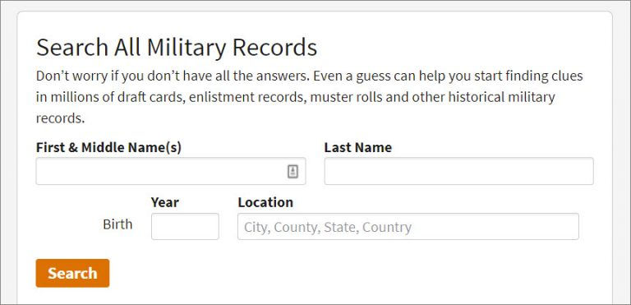Focus the Birth Year input box
Screen dimensions: 631x305
(185, 226)
